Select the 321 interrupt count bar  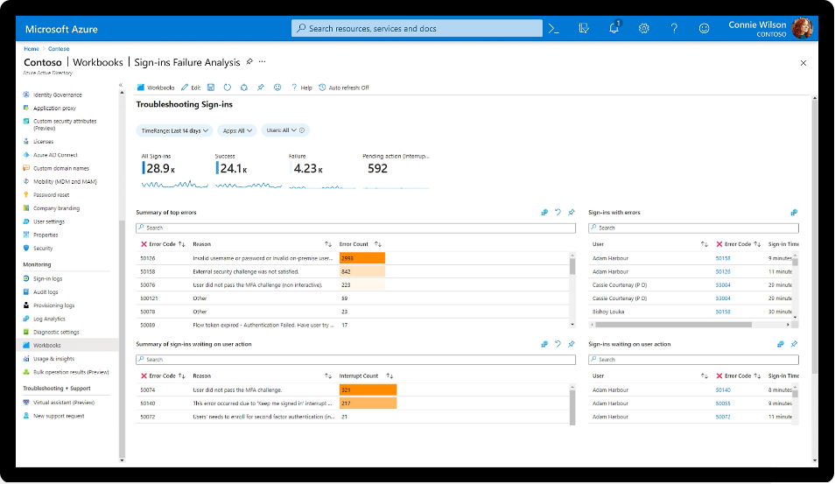click(x=368, y=390)
